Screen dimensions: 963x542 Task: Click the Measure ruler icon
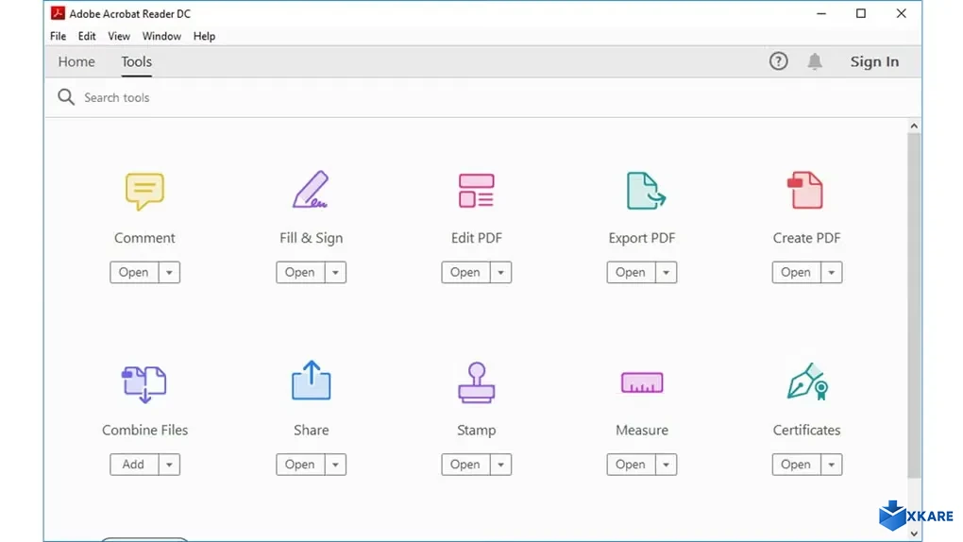click(642, 382)
